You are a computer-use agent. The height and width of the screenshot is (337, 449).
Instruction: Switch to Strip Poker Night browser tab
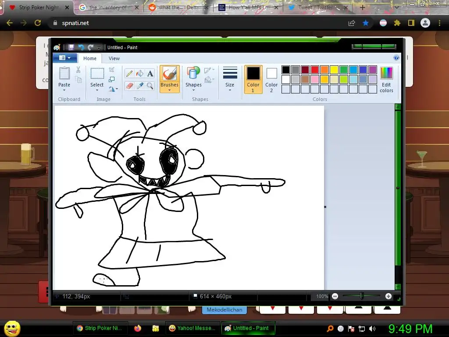[x=39, y=7]
